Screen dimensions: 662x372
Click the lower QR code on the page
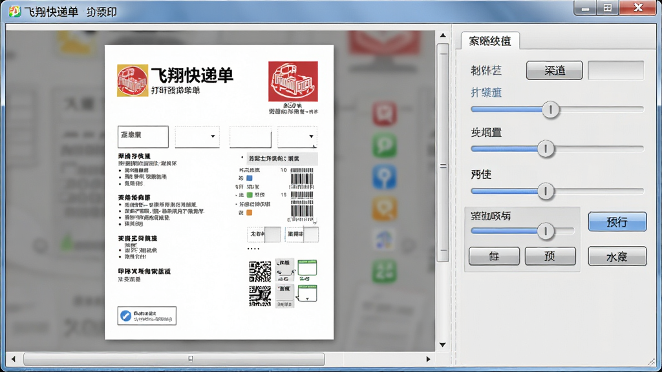tap(260, 296)
